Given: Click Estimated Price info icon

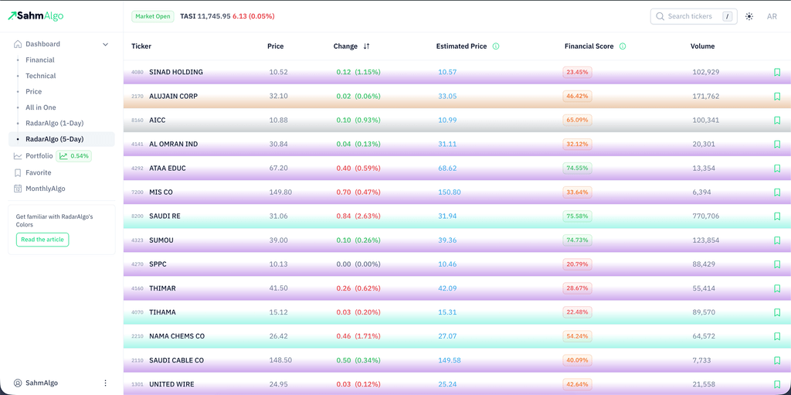Looking at the screenshot, I should [x=495, y=46].
